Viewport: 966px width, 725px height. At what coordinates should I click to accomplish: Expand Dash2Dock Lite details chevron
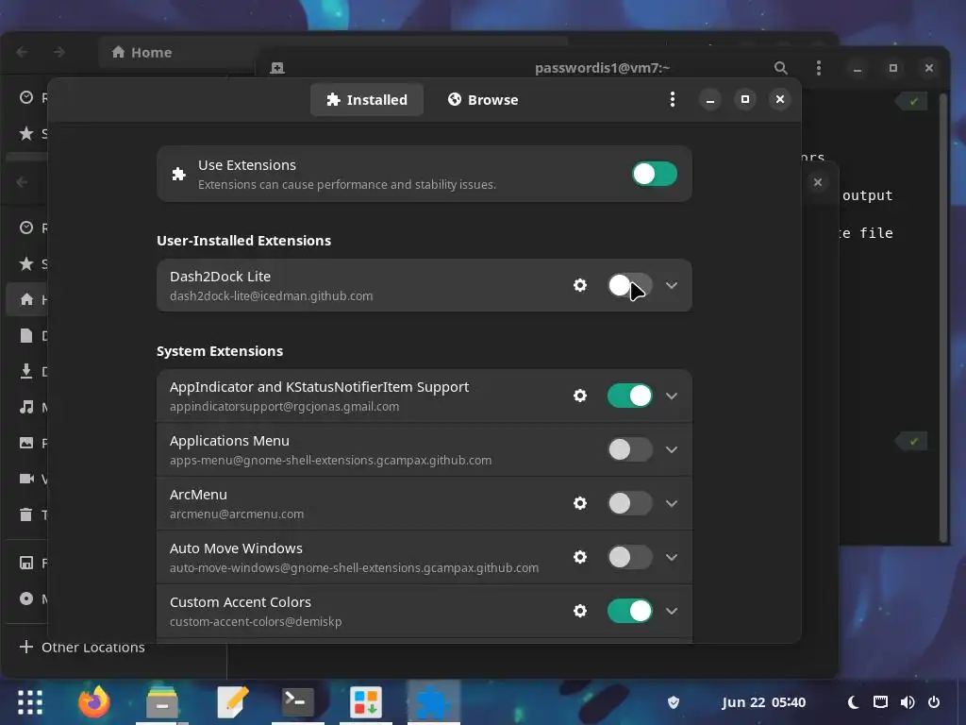point(672,285)
